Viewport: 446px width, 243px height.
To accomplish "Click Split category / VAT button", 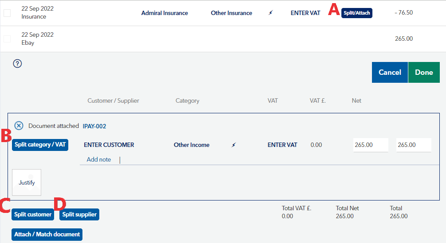I will tap(40, 145).
